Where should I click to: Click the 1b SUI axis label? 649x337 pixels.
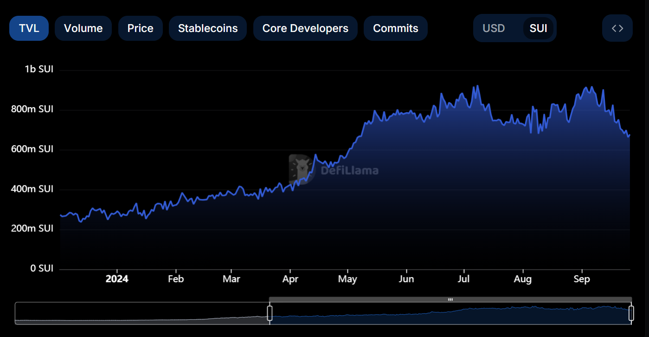pyautogui.click(x=39, y=70)
